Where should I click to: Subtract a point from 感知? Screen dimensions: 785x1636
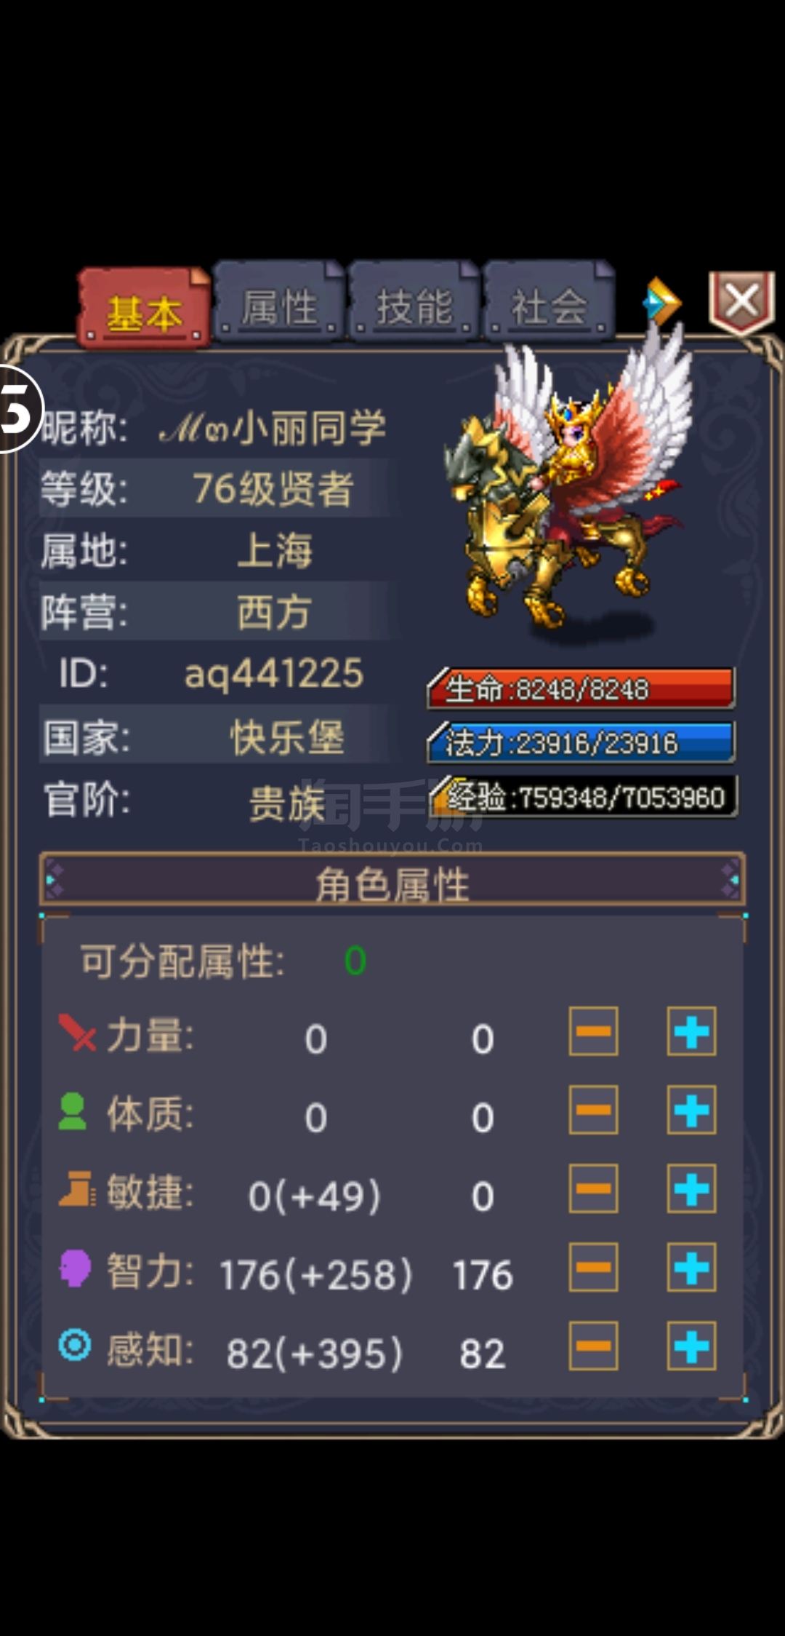593,1346
